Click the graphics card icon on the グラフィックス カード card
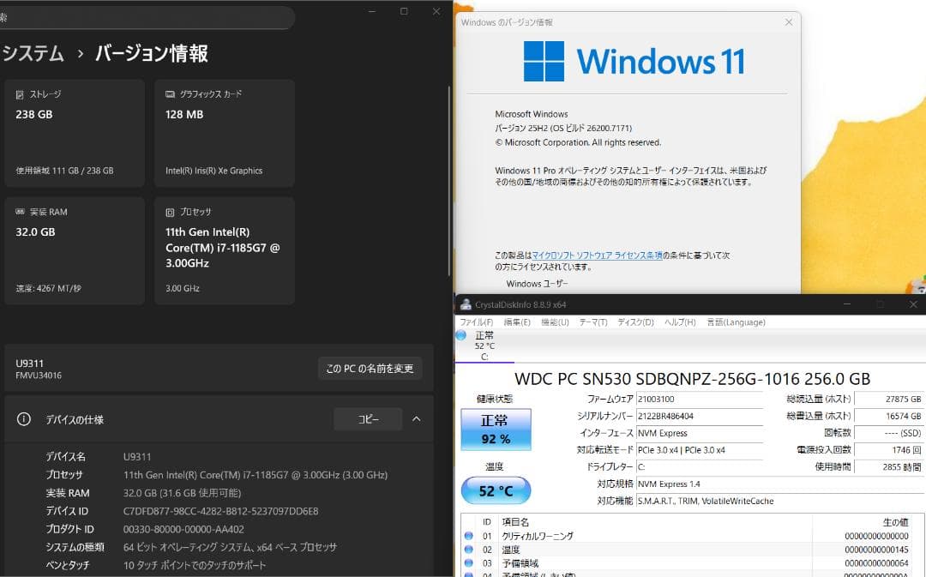The image size is (926, 577). (170, 94)
